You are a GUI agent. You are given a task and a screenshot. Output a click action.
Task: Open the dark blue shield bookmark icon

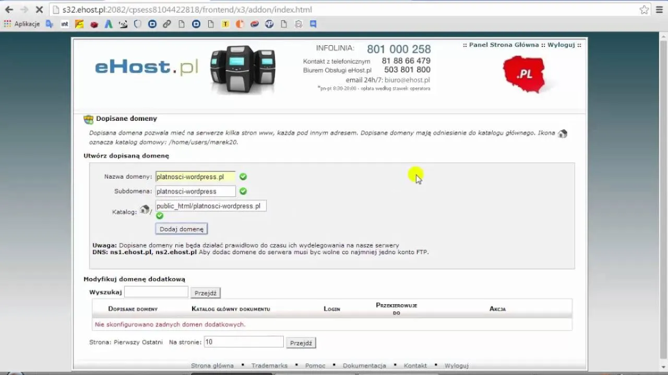(138, 24)
